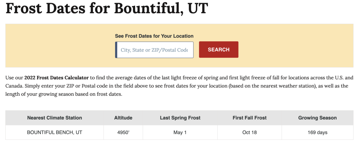359x145 pixels.
Task: Select the Growing Season column header
Action: click(317, 118)
